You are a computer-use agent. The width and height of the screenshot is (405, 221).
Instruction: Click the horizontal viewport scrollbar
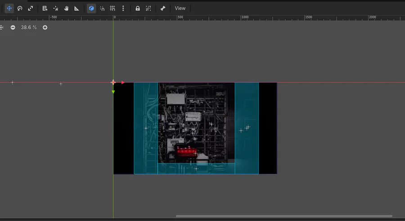coord(284,216)
